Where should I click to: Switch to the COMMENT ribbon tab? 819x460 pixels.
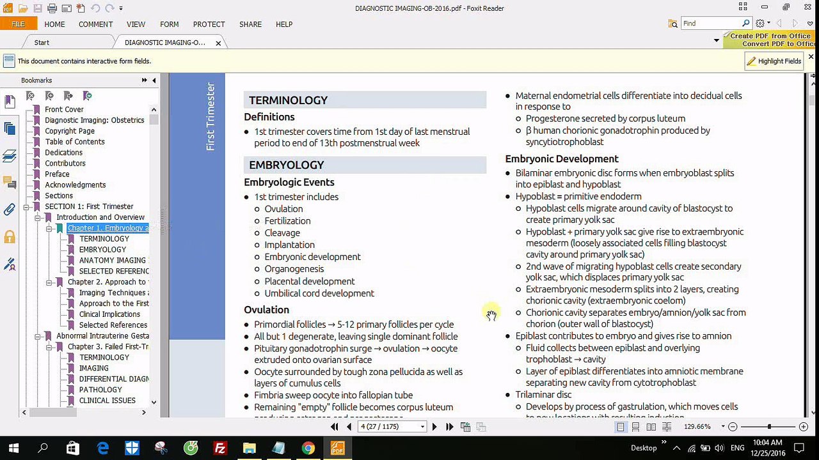point(96,24)
